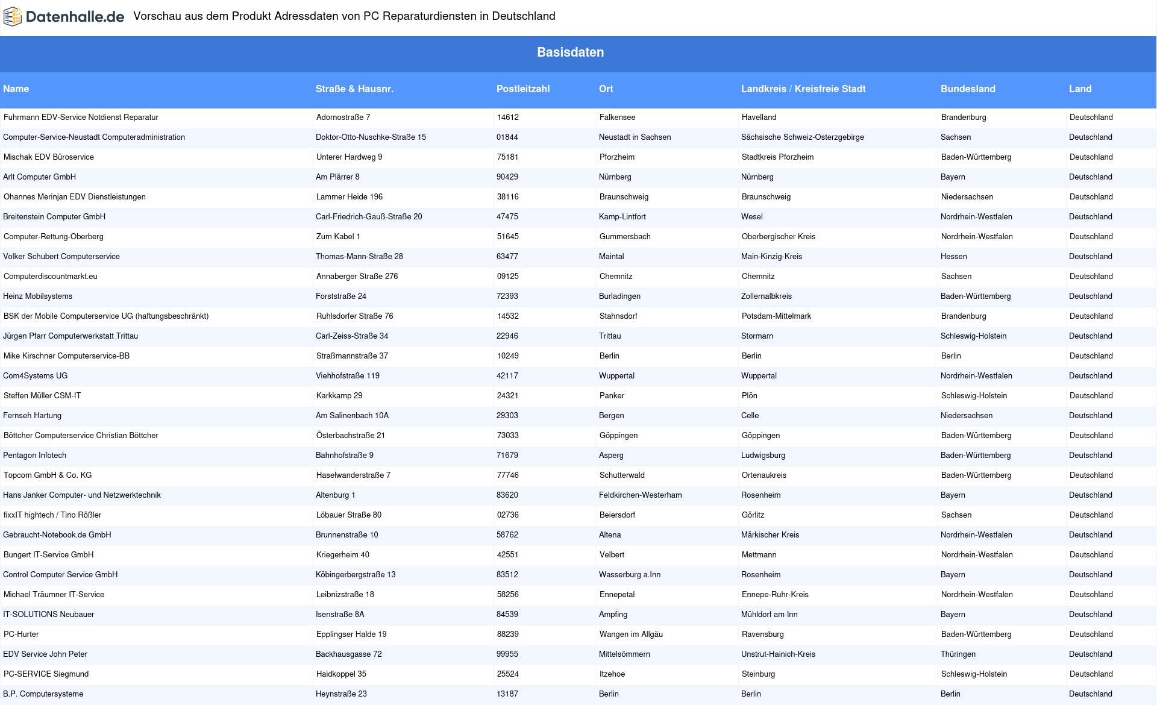Screen dimensions: 1157x705
Task: Select the Computerdiscountmarkt.eu name cell
Action: coord(51,277)
